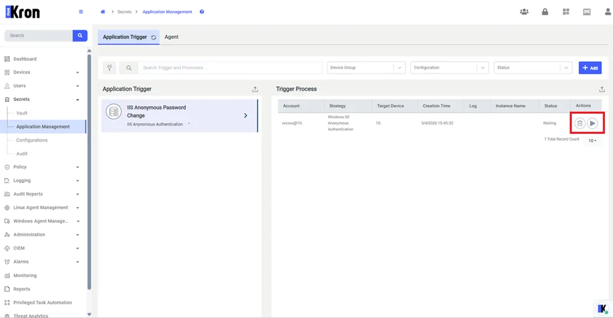Click the Monitoring sidebar icon
The image size is (613, 318).
tap(7, 275)
